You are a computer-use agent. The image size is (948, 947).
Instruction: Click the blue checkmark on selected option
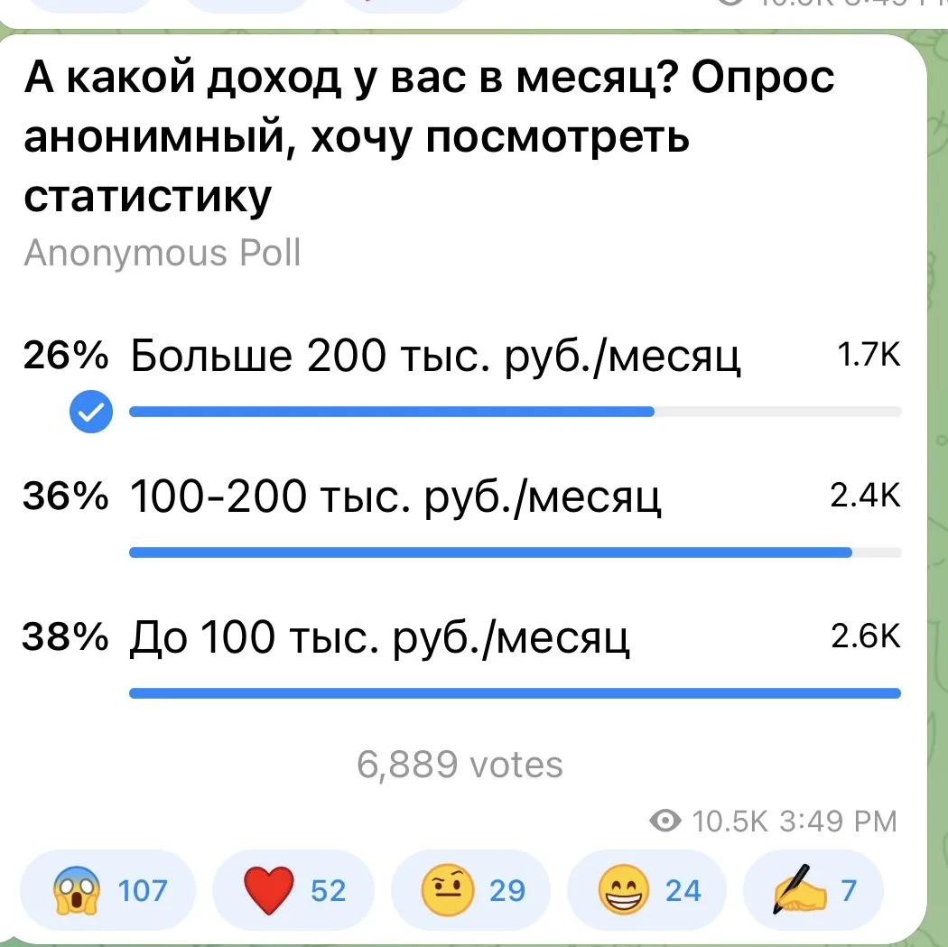pyautogui.click(x=90, y=412)
